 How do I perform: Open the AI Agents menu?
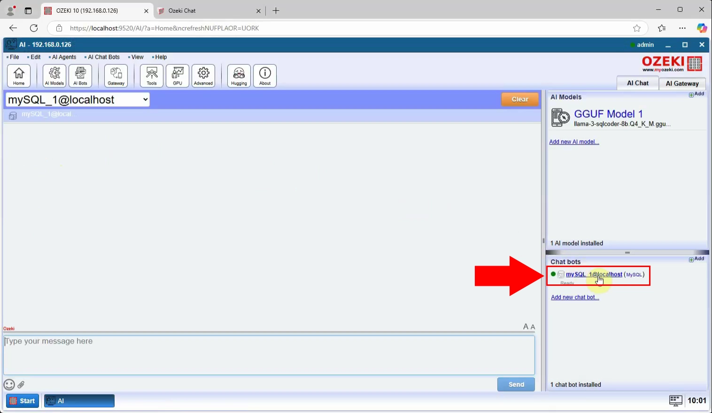[x=62, y=57]
